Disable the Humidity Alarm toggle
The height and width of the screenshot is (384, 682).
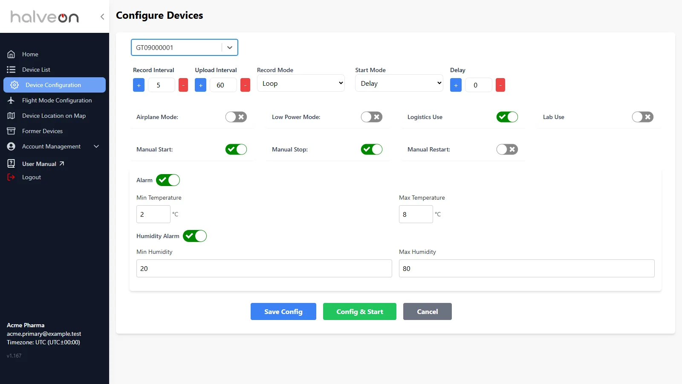[x=195, y=236]
